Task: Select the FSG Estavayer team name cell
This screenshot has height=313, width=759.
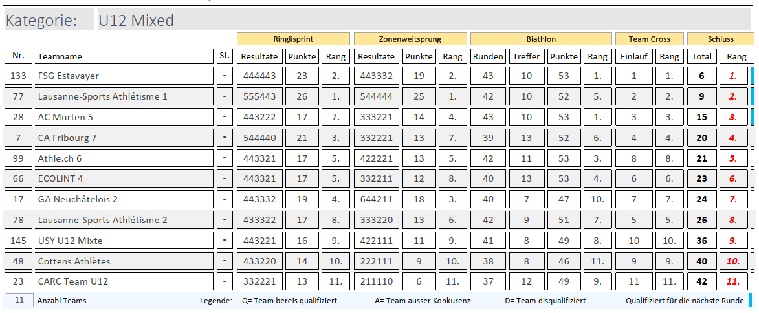Action: click(124, 76)
